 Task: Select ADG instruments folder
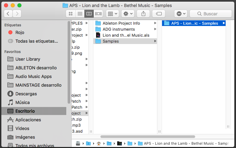click(125, 29)
